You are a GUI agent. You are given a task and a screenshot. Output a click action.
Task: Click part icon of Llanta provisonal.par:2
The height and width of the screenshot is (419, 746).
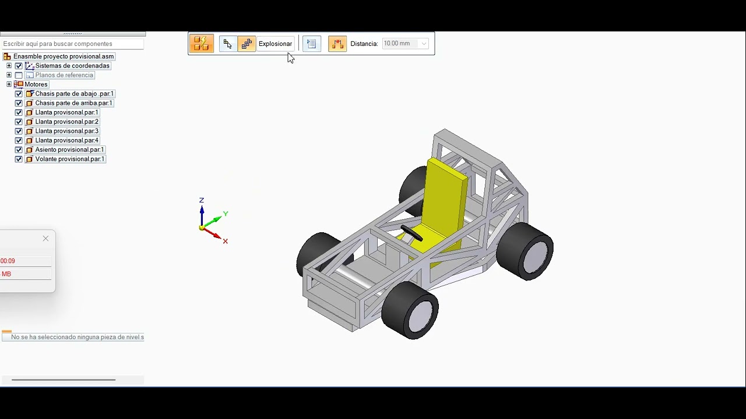pyautogui.click(x=30, y=122)
